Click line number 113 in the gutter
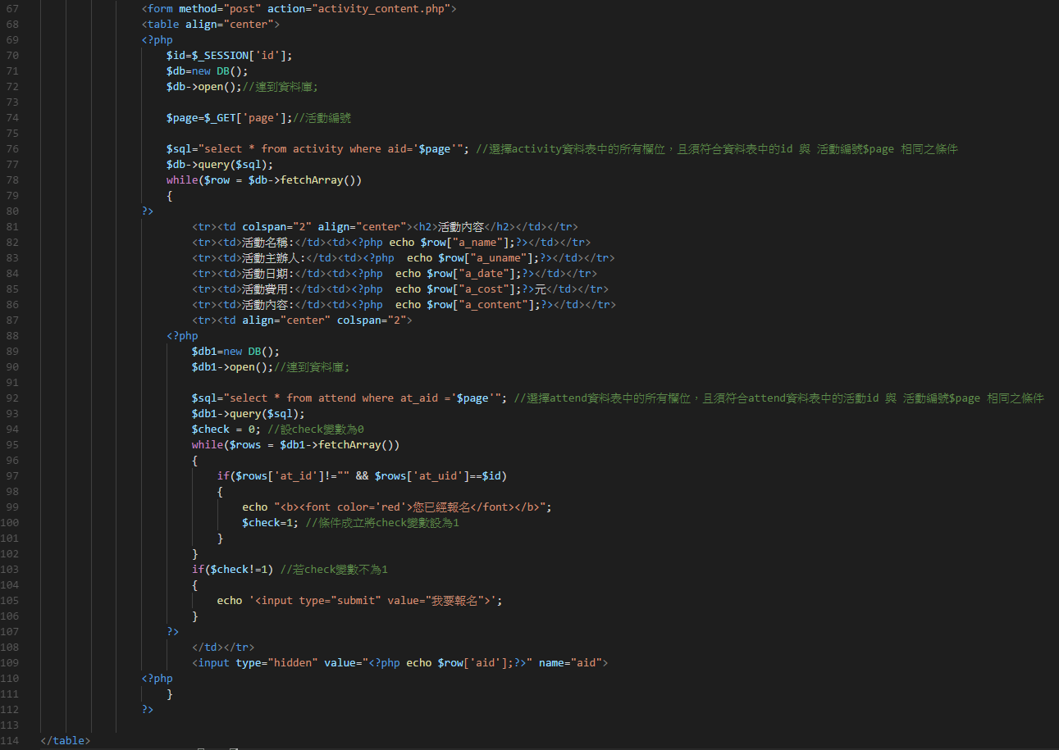1059x750 pixels. (x=10, y=725)
